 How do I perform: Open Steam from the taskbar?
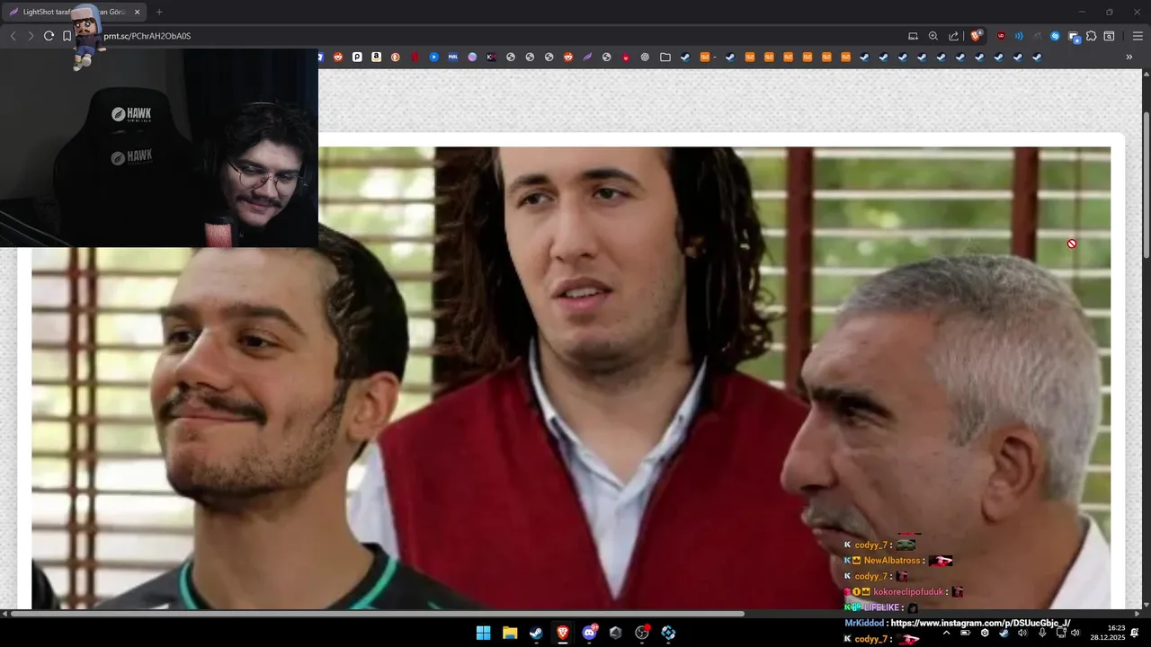tap(536, 633)
